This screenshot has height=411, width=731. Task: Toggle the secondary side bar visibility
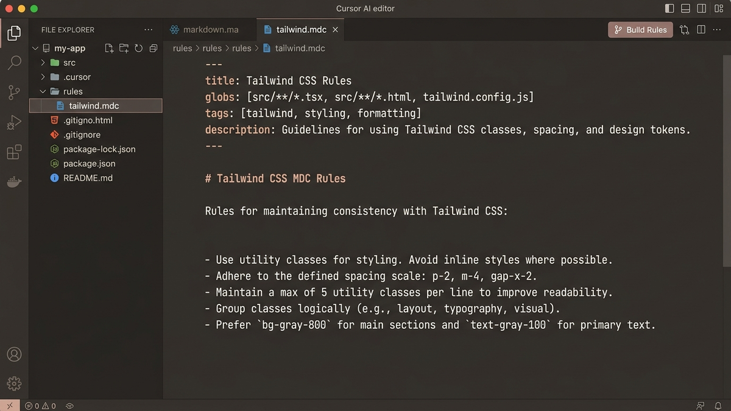click(x=702, y=9)
